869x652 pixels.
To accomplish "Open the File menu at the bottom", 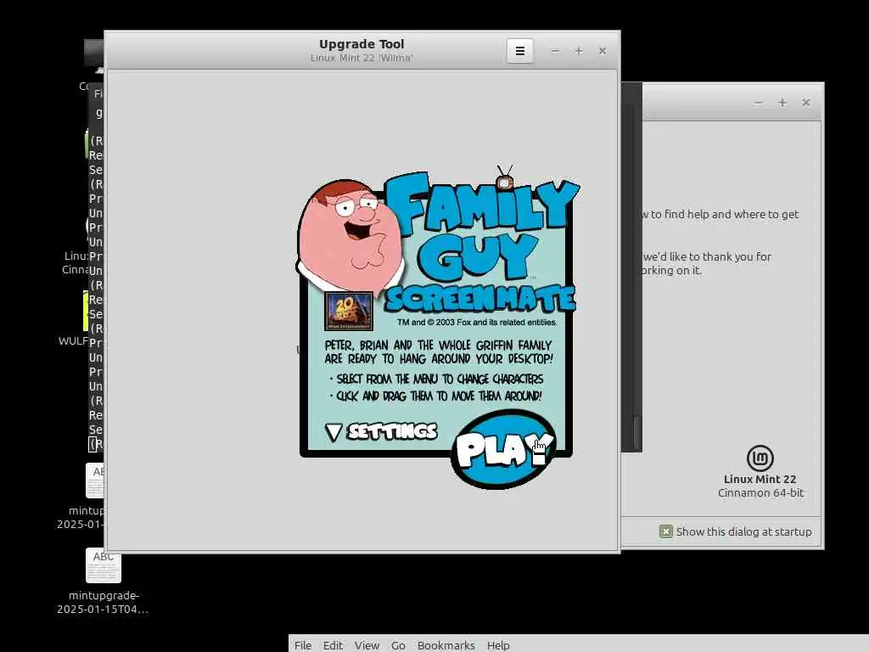I will (303, 645).
